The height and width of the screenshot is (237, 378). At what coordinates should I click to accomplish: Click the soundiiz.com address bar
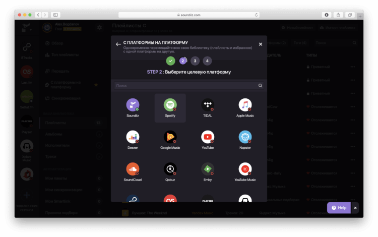(x=189, y=15)
